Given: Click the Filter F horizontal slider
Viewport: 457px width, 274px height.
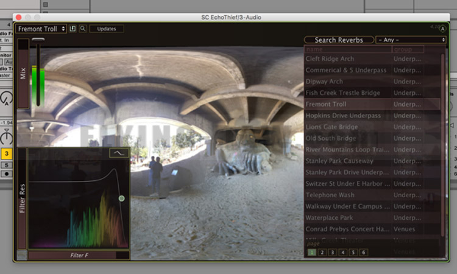Looking at the screenshot, I should [x=79, y=255].
